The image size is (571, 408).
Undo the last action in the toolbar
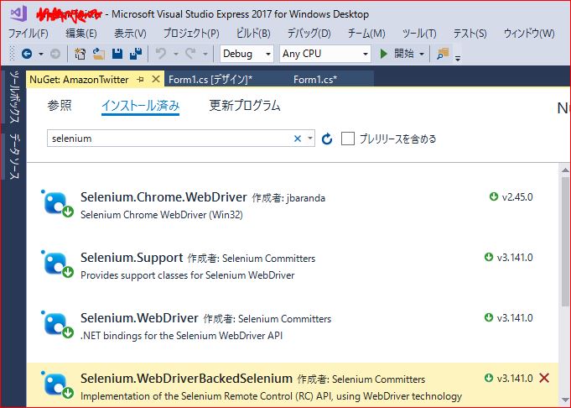161,54
